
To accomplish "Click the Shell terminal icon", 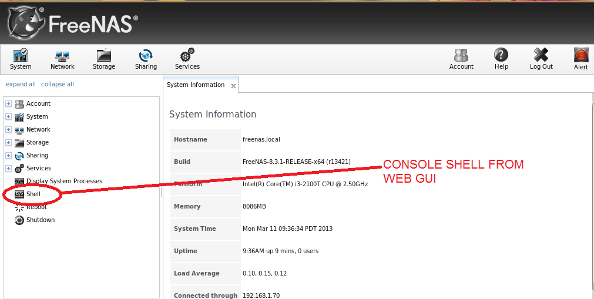I will point(19,194).
